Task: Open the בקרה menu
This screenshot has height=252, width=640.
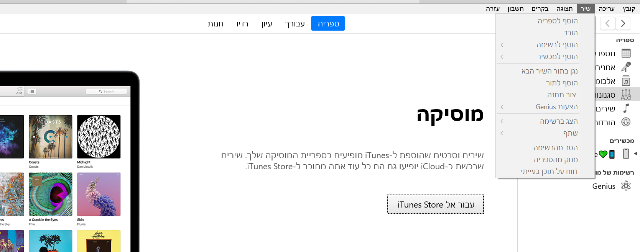Action: (x=540, y=8)
